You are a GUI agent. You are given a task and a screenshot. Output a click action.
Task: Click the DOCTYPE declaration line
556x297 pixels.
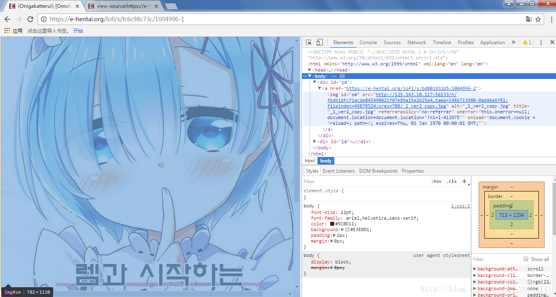coord(383,55)
